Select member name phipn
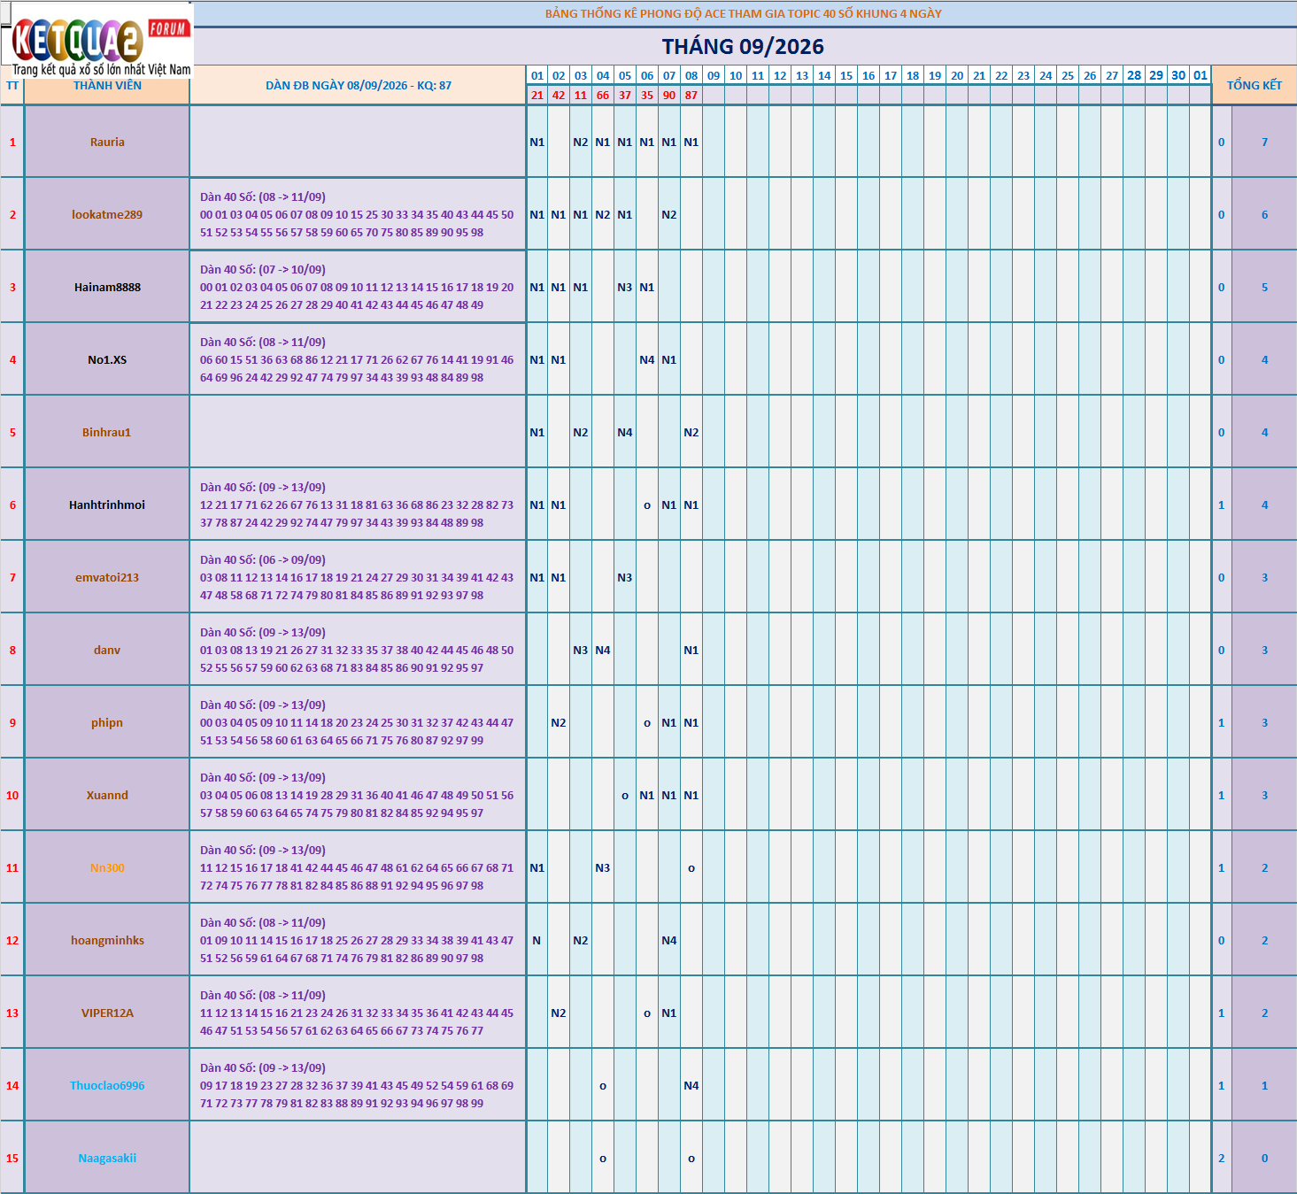1297x1194 pixels. [107, 722]
